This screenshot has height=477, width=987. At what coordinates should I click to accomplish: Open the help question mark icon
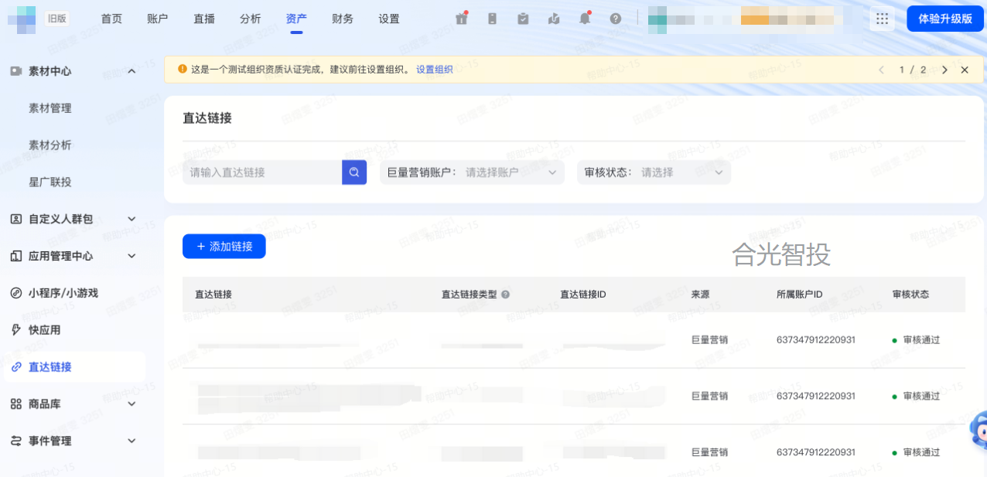(616, 19)
